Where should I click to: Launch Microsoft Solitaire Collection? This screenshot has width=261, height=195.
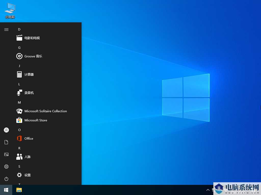point(48,111)
